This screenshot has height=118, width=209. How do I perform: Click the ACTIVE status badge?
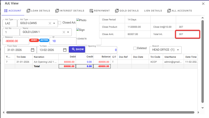44,40
